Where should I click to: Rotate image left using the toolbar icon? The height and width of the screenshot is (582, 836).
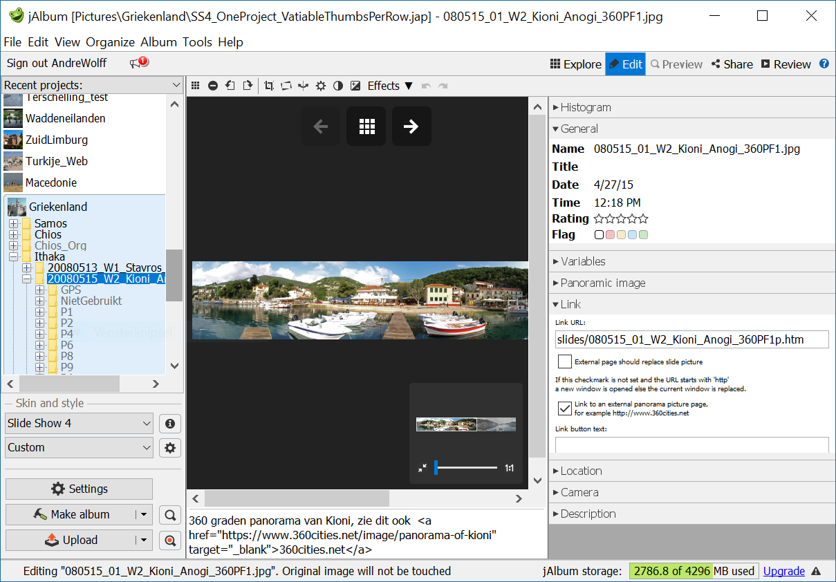[230, 86]
